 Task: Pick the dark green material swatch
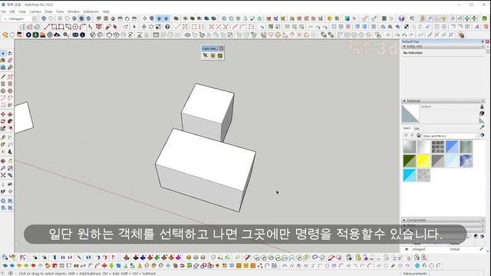410,161
